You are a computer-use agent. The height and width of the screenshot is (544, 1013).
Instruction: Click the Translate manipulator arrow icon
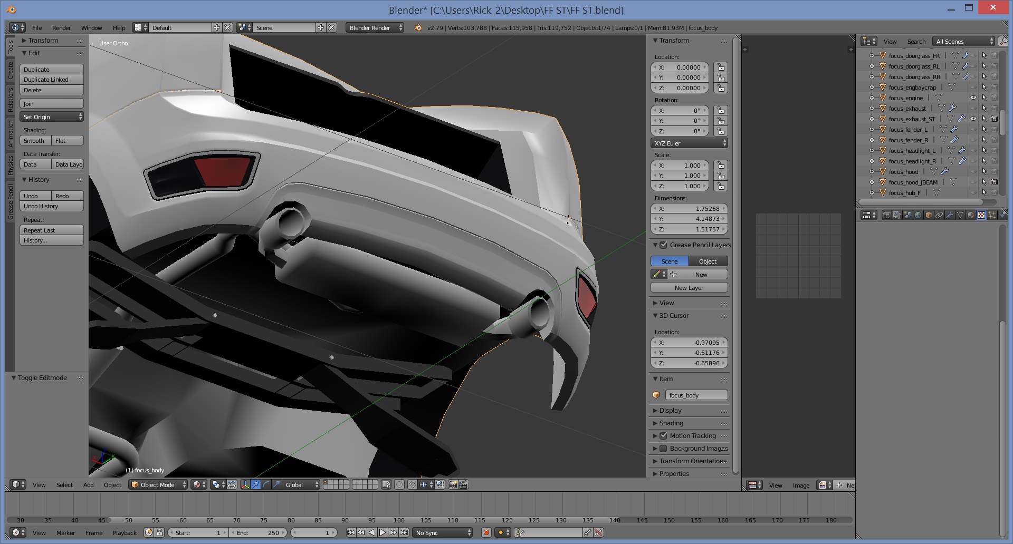[255, 485]
